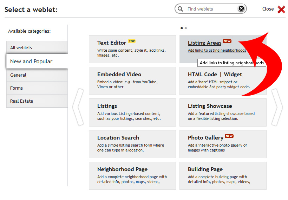Choose the Location Search weblet

(132, 144)
